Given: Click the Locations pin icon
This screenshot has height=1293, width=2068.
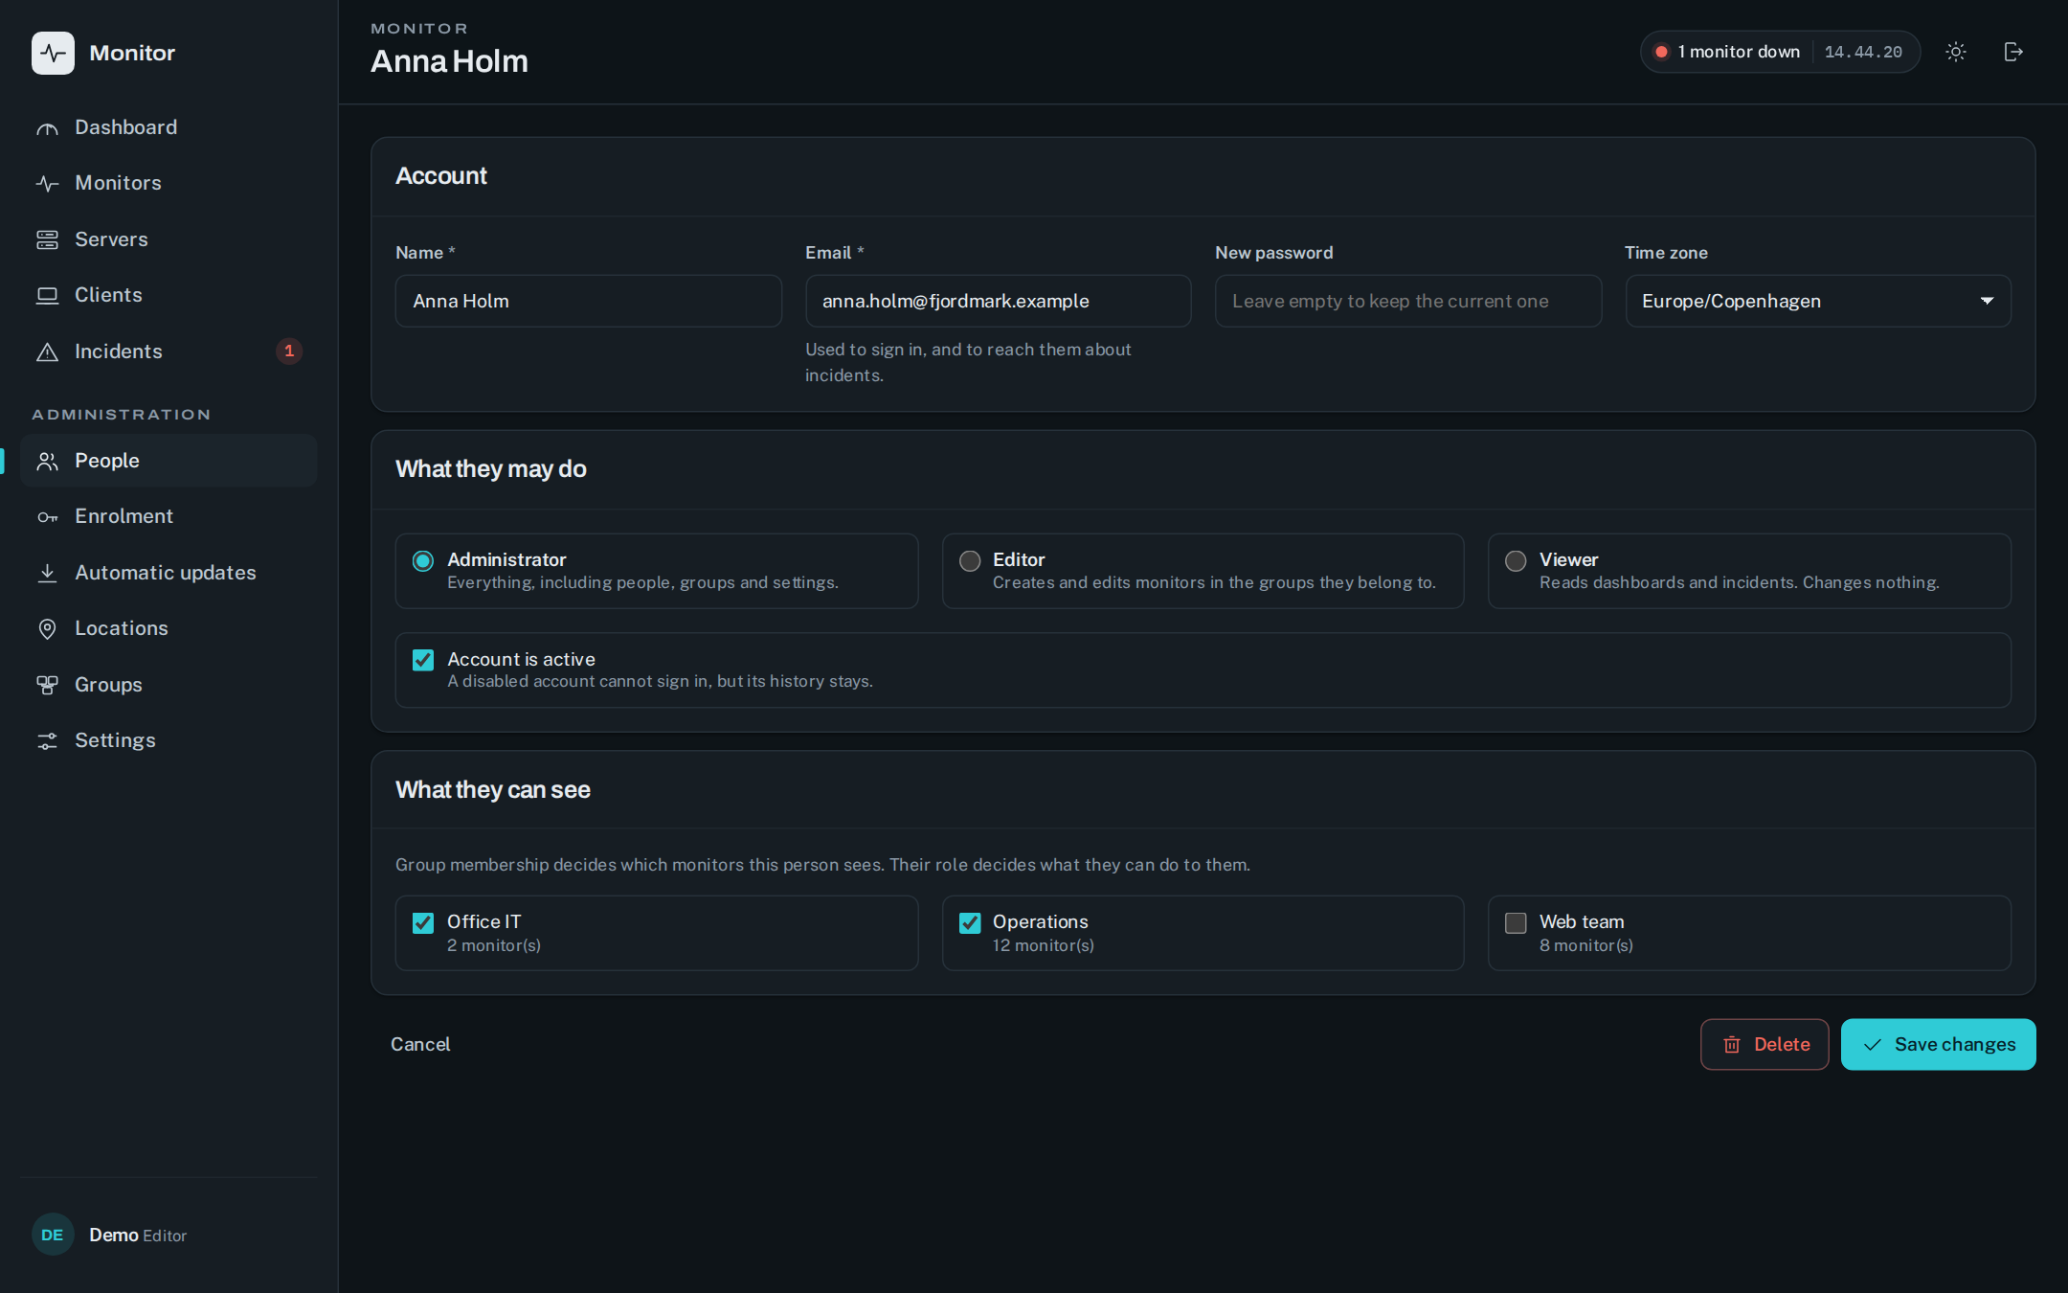Looking at the screenshot, I should click(47, 629).
